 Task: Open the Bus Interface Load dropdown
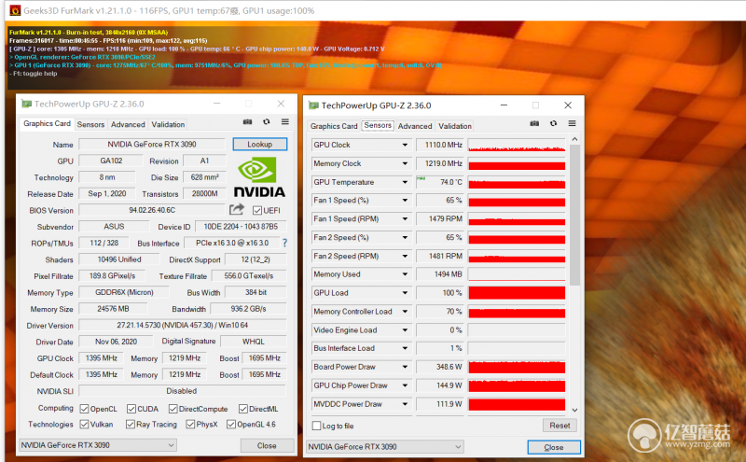[405, 348]
